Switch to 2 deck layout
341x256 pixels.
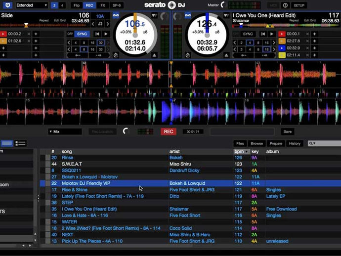coord(54,5)
